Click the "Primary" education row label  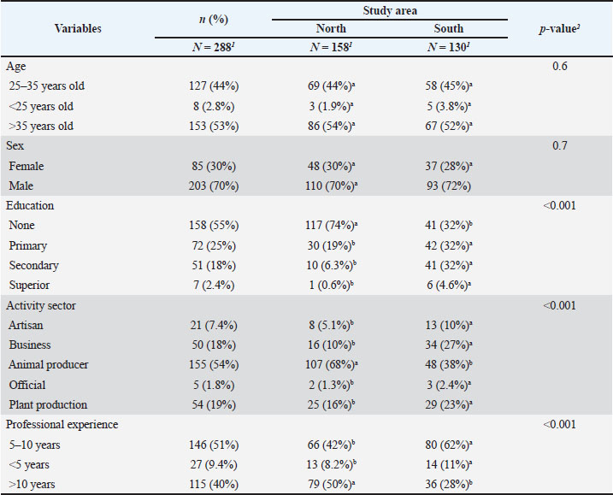tap(28, 245)
